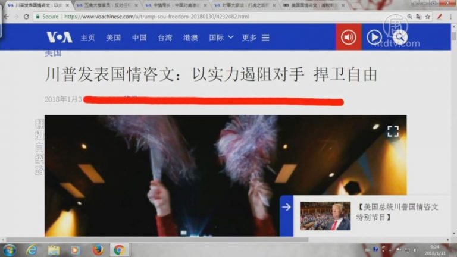Open the site search magnifier icon
Screen dimensions: 457x257
[400, 37]
